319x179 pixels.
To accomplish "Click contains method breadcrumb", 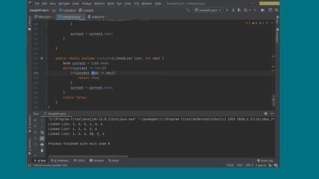I will coord(86,10).
